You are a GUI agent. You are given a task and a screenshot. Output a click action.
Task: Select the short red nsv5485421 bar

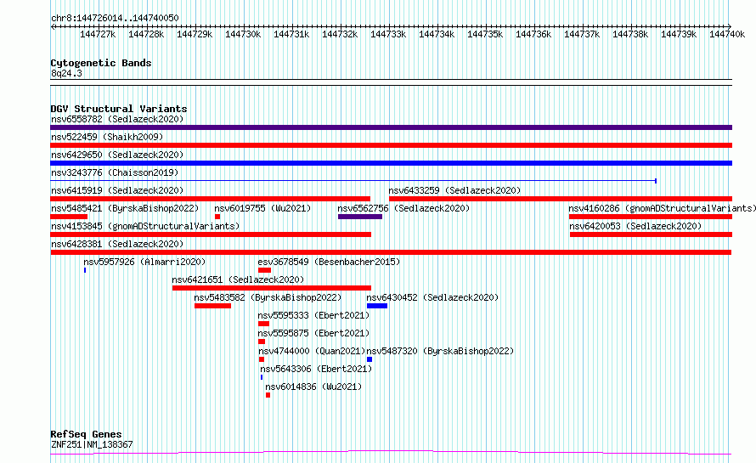click(x=69, y=217)
